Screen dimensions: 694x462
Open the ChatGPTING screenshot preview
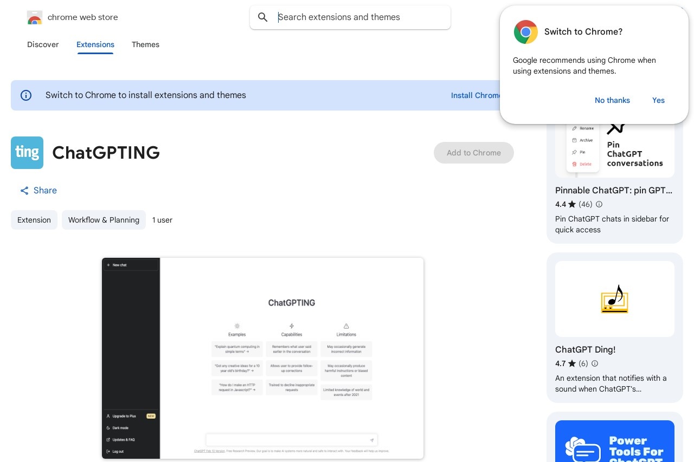coord(262,358)
